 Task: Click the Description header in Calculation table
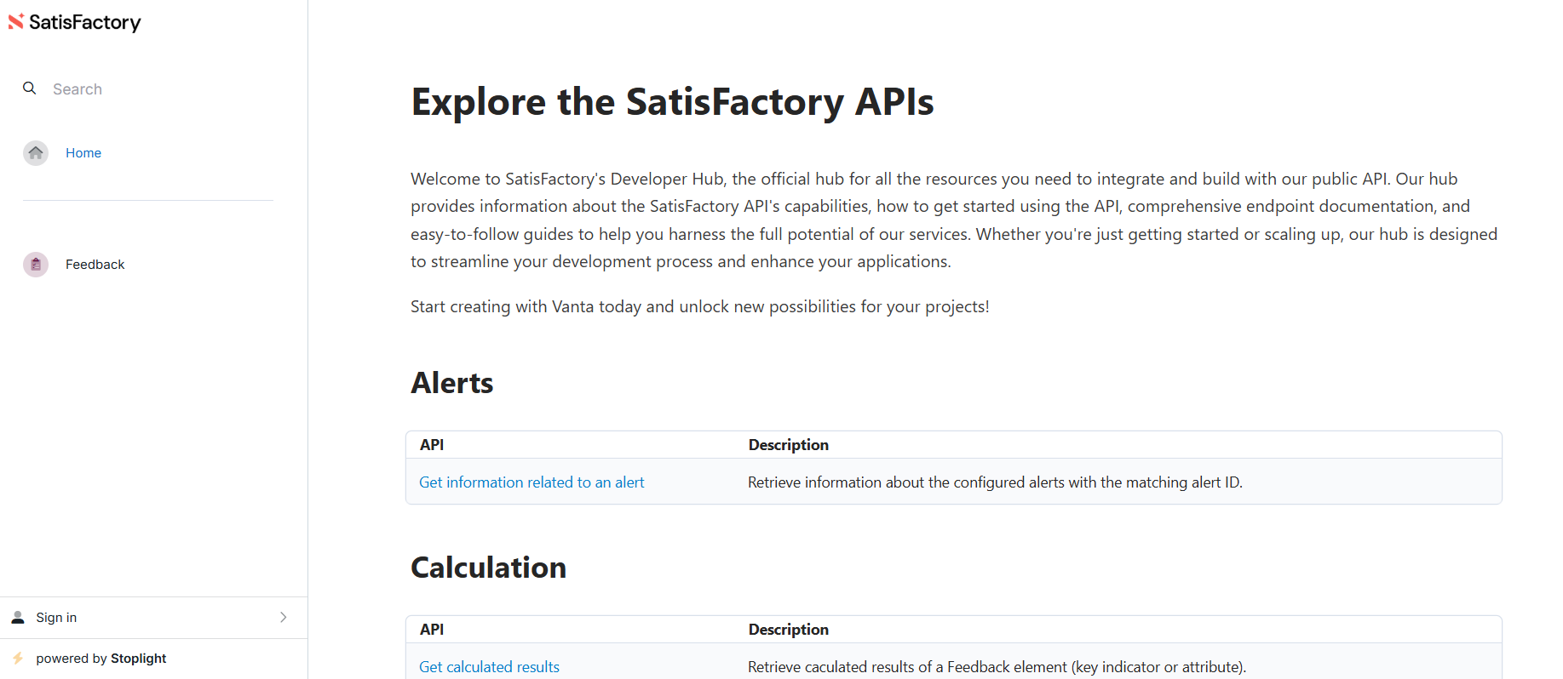point(788,630)
